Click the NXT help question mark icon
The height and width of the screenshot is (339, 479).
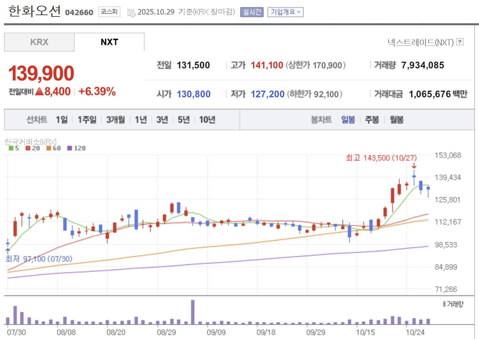tap(460, 42)
